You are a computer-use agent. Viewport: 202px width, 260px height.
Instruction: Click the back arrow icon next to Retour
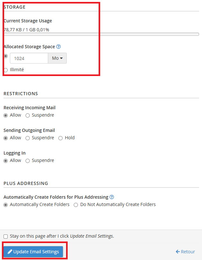click(178, 252)
